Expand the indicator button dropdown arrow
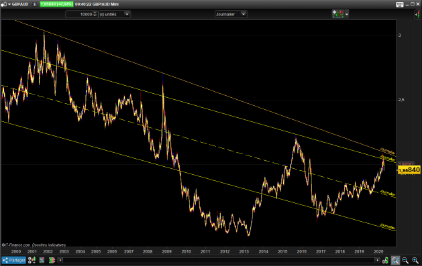 (347, 14)
